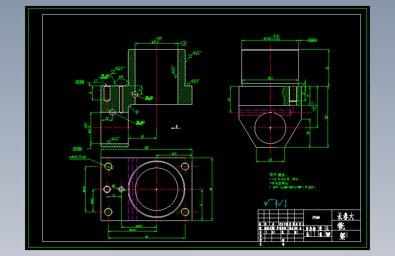395x256 pixels.
Task: Select the top-right mounting hole in plan view
Action: coord(185,166)
